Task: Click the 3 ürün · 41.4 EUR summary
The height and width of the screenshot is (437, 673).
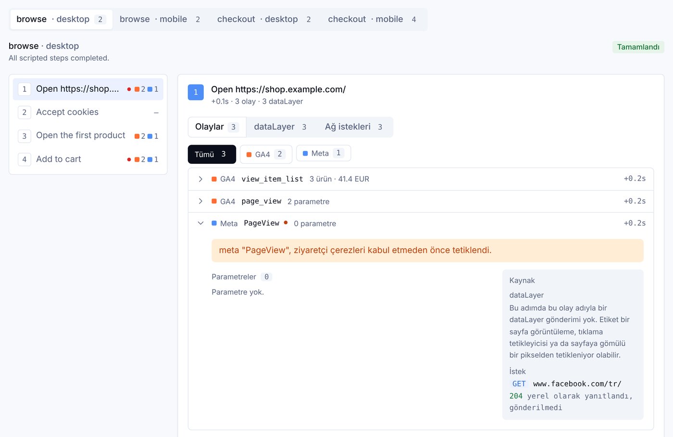Action: [339, 179]
